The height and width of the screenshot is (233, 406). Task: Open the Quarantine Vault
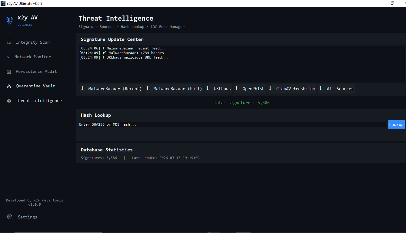point(35,86)
